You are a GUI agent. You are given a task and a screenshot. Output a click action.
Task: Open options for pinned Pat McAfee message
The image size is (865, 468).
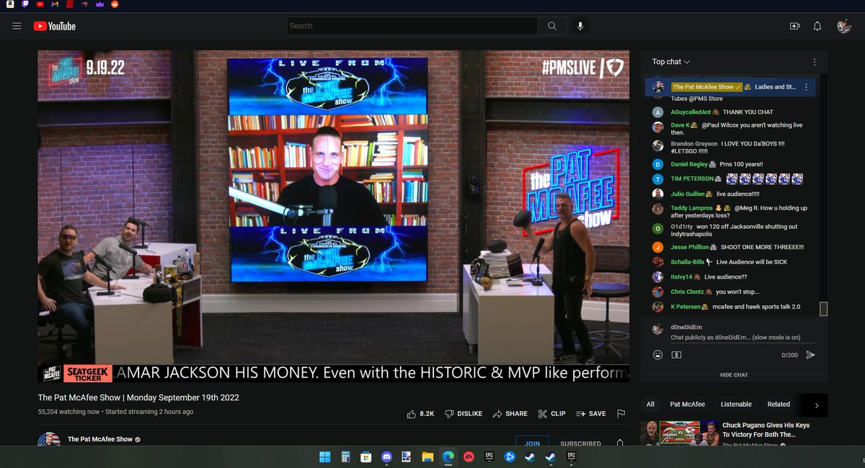tap(806, 87)
